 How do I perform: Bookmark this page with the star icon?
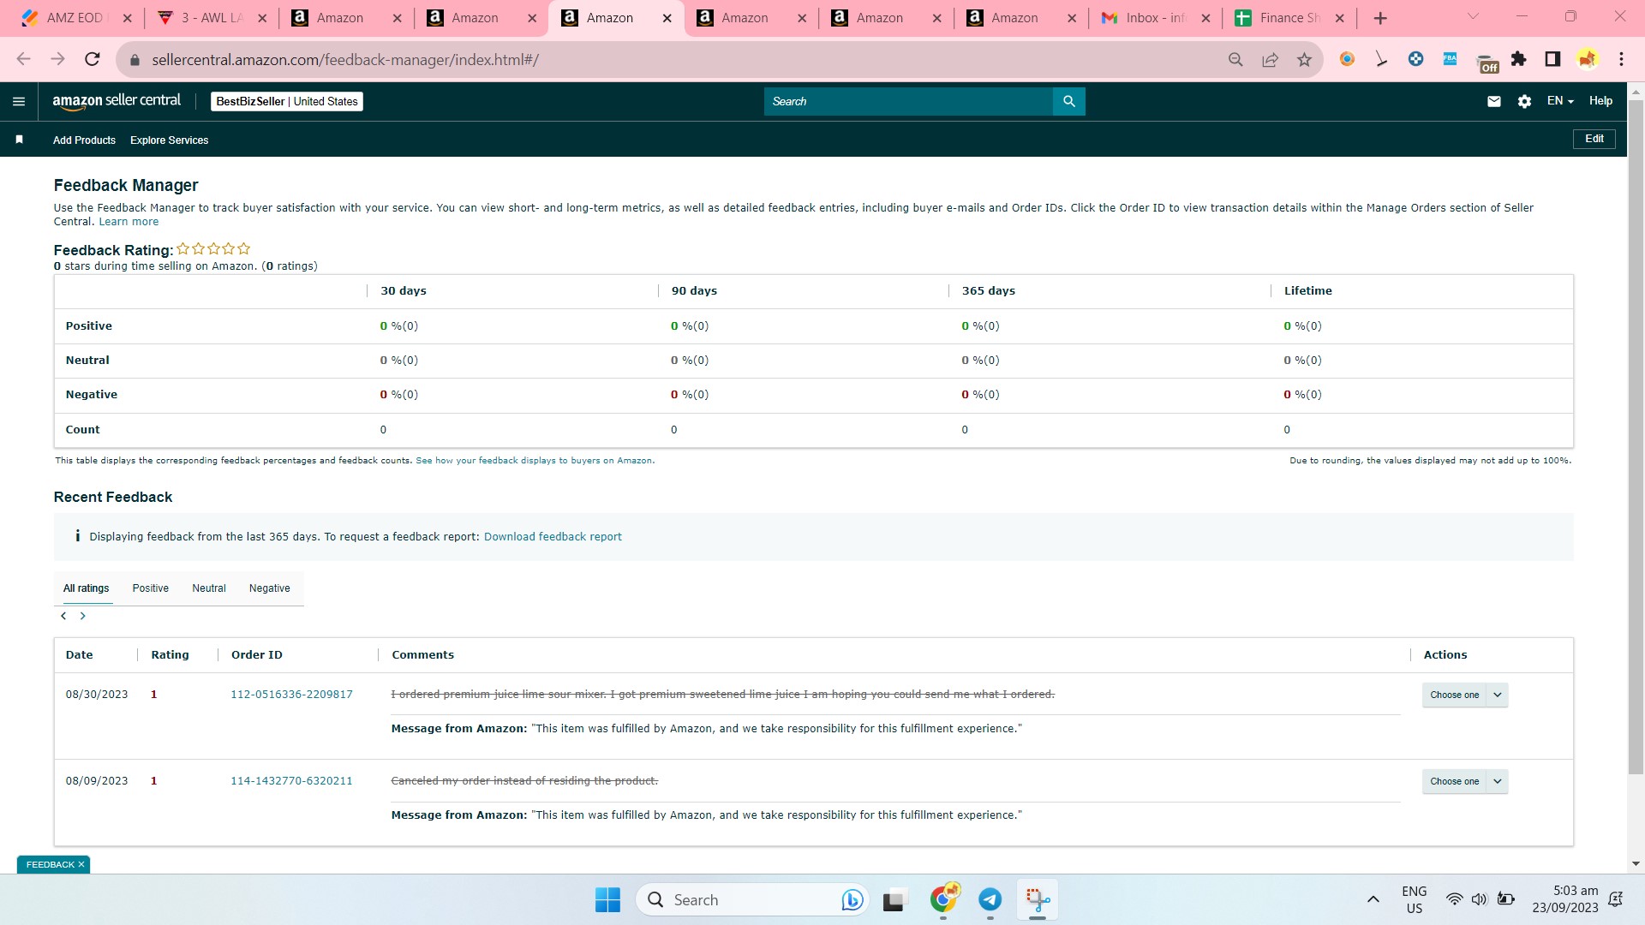[x=1304, y=59]
